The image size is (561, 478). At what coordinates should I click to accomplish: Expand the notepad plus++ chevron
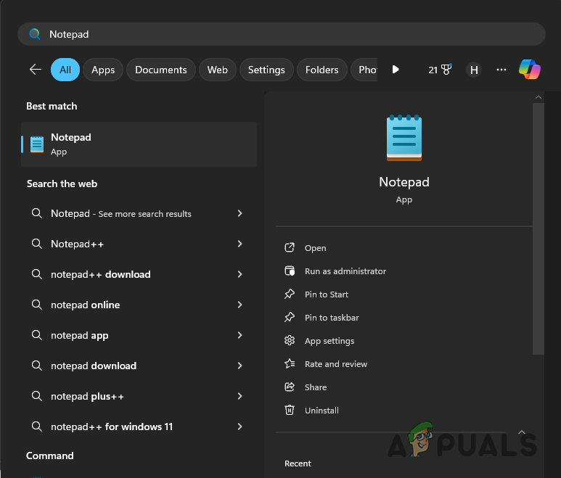point(239,396)
